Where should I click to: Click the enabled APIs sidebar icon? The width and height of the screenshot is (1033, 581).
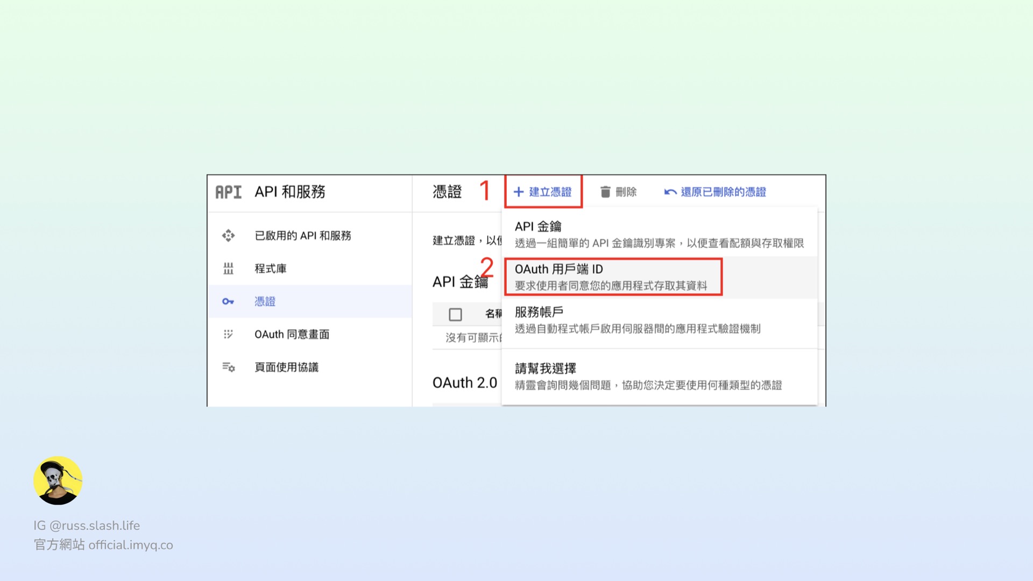228,236
